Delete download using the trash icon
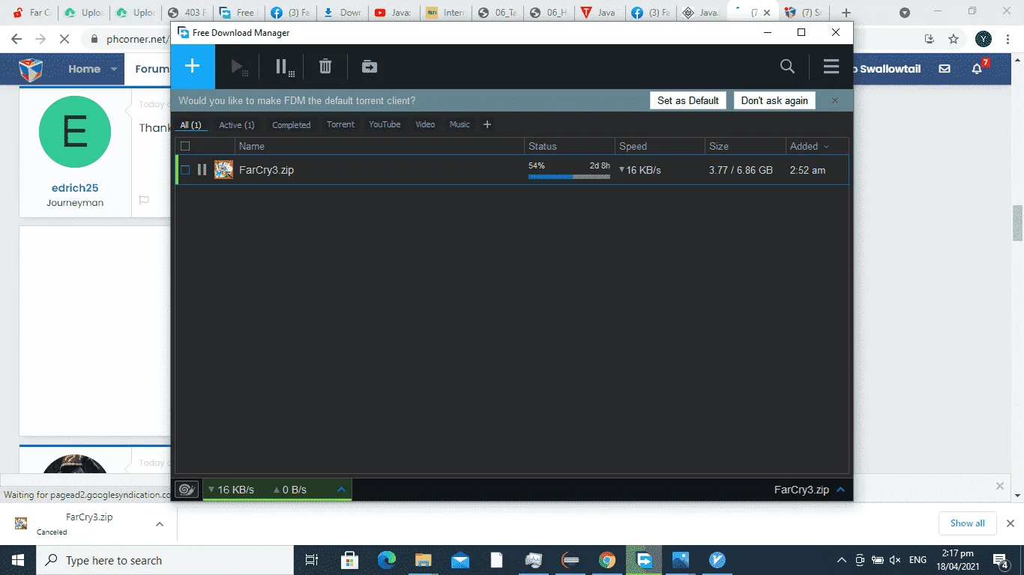 325,67
